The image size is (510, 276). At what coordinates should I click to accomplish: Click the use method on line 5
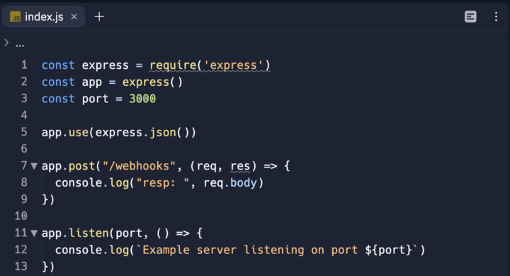pos(79,132)
